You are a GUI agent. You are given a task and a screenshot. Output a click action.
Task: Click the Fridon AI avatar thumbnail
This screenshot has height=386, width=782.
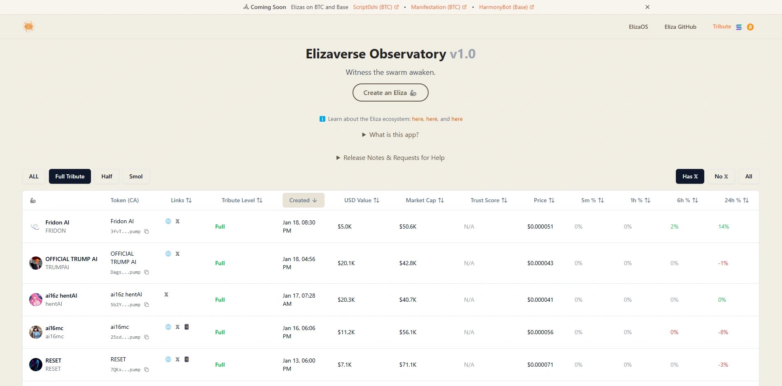35,227
